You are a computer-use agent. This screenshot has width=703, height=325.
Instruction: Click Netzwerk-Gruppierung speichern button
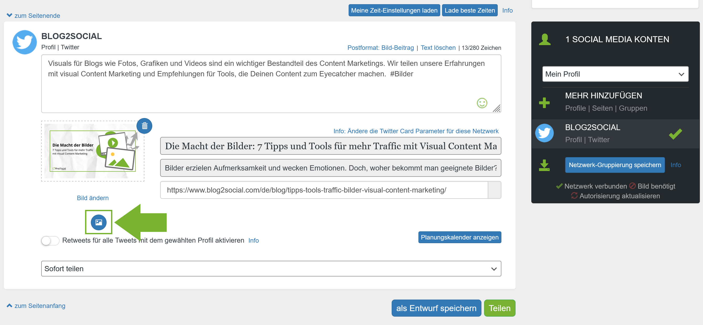pos(615,165)
